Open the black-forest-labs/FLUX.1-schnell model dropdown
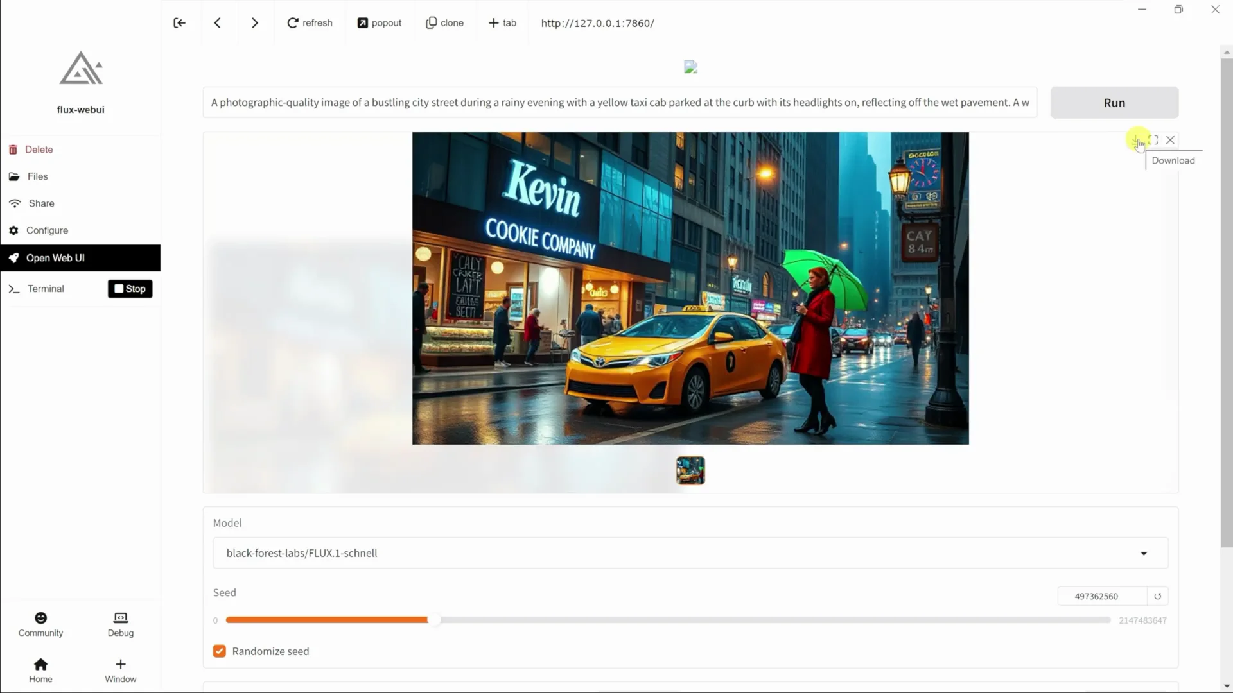Image resolution: width=1233 pixels, height=693 pixels. pyautogui.click(x=1144, y=552)
